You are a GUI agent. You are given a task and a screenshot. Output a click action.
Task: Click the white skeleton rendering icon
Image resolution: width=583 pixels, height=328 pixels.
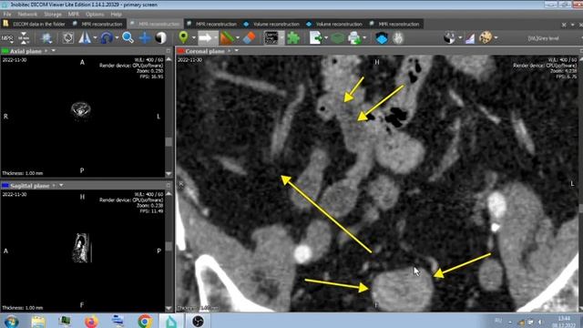398,38
